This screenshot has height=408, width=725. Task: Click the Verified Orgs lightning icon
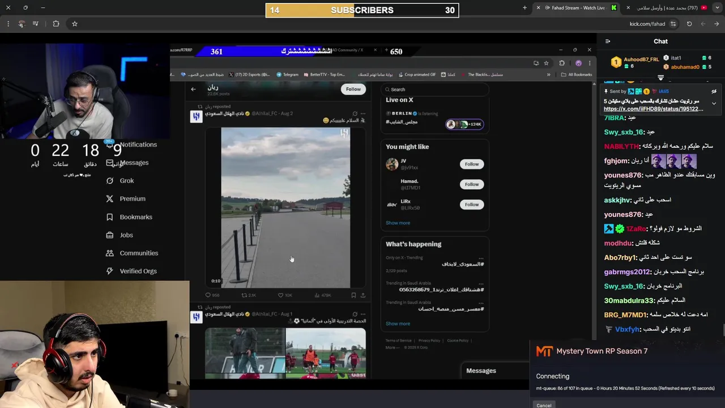coord(110,271)
